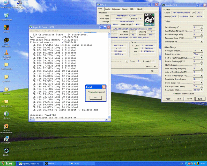
Task: Open the Calculate(C) menu in Super PI
Action: (35, 31)
